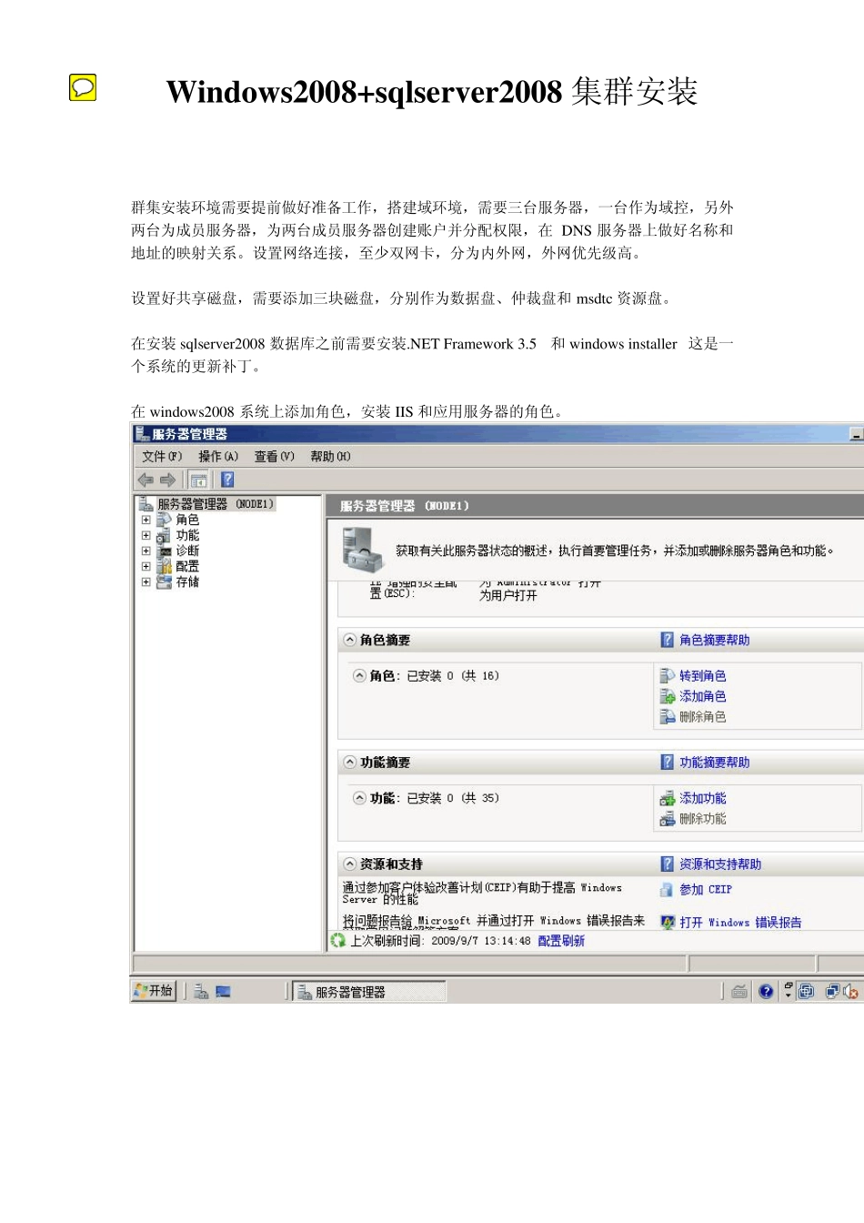Click the 配置刷新 link

561,940
